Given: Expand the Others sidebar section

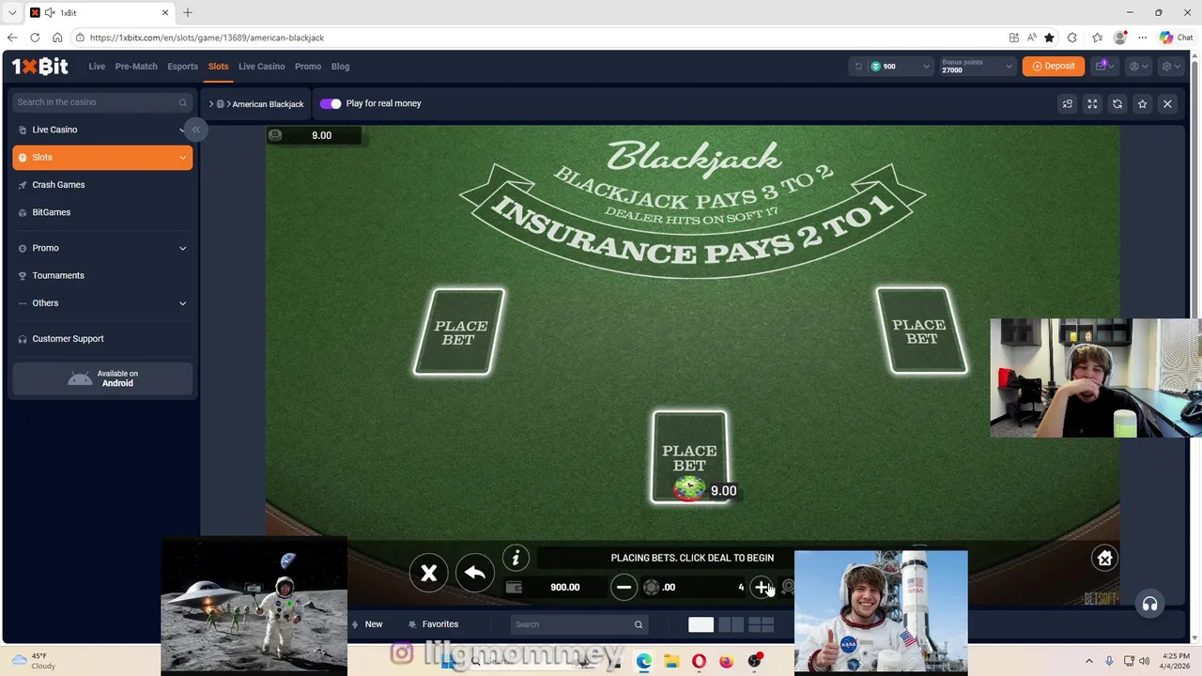Looking at the screenshot, I should 102,303.
